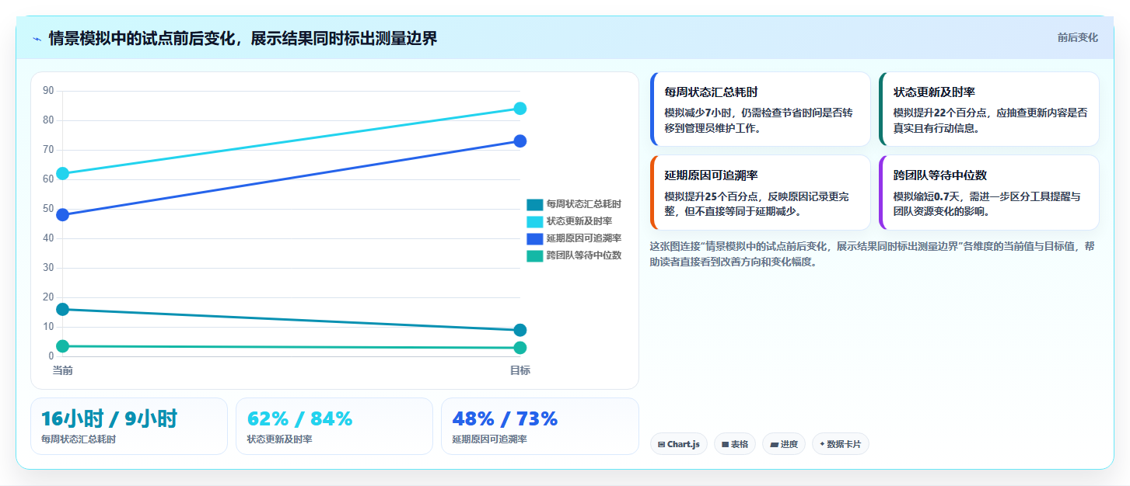The height and width of the screenshot is (486, 1130).
Task: Click the 状态更新及时率 target point at 84
Action: point(520,109)
